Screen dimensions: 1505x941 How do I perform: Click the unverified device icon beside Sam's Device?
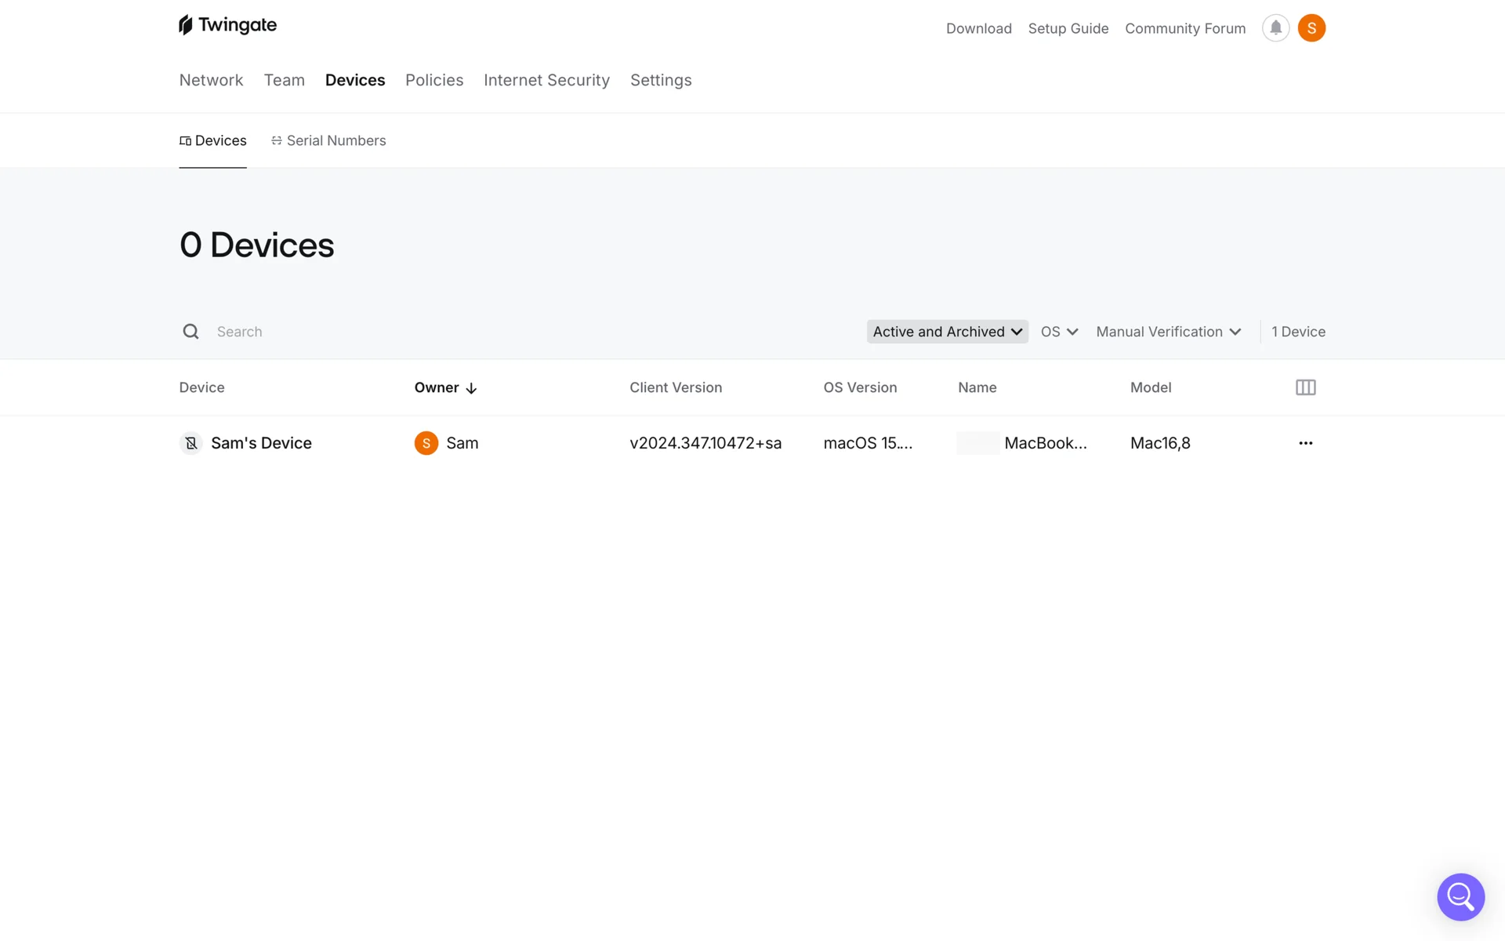[190, 443]
